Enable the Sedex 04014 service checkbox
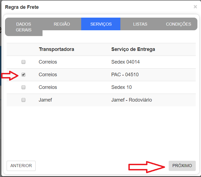This screenshot has width=201, height=177. 23,62
